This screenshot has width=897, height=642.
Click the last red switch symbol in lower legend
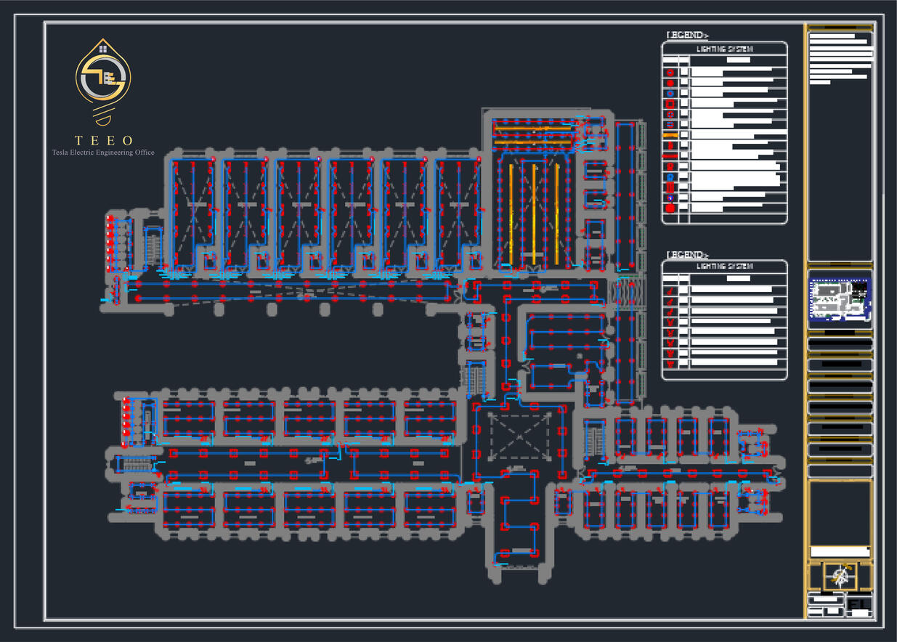point(670,364)
